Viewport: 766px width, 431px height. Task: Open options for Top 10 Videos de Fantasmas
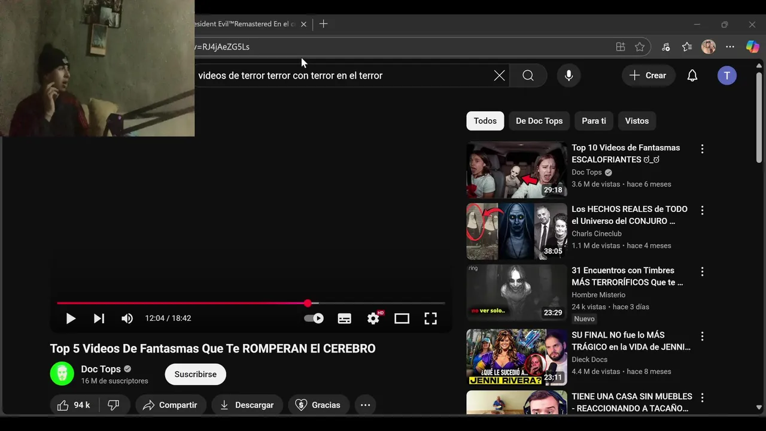[702, 149]
